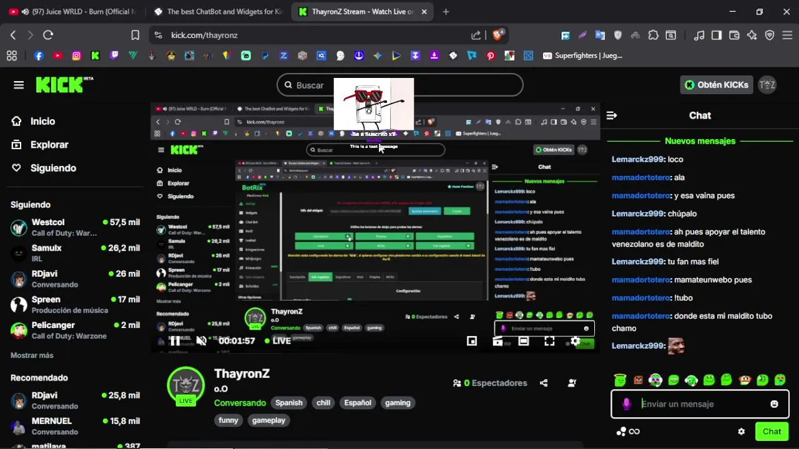Click the Brave Shields lion icon
Image resolution: width=799 pixels, height=449 pixels.
498,35
